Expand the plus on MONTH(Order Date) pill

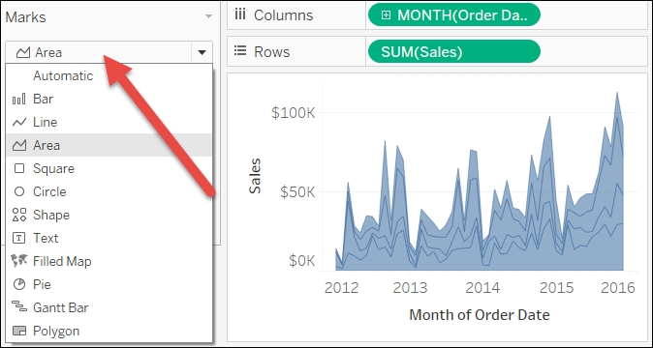click(x=386, y=14)
